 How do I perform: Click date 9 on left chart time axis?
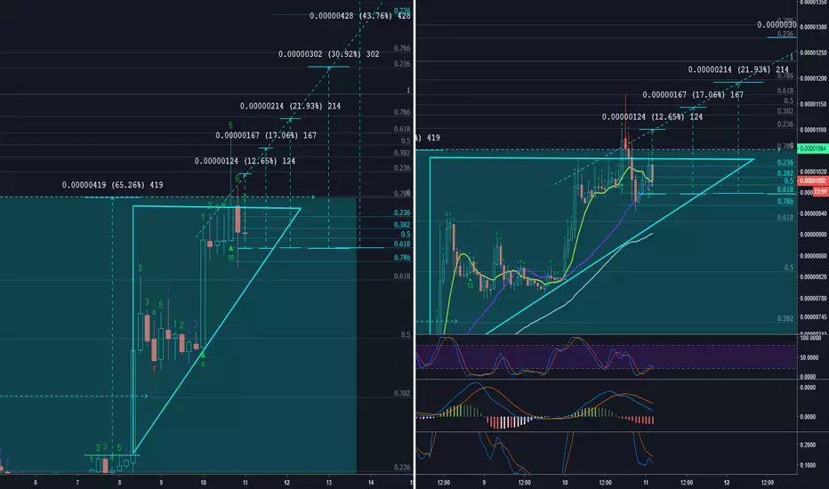[x=161, y=483]
